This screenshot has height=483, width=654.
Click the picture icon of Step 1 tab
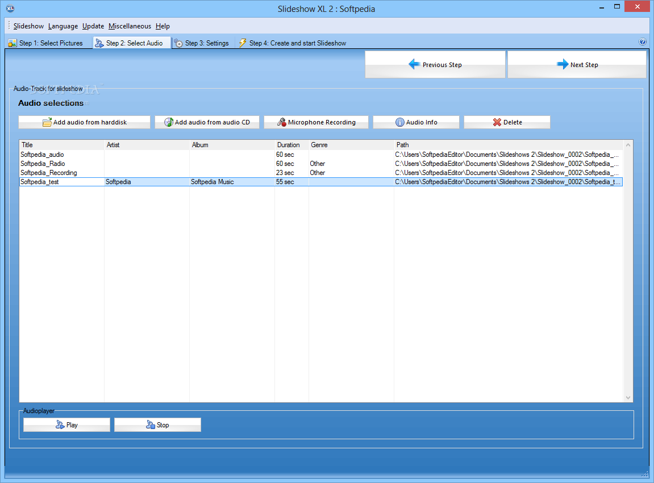(13, 43)
